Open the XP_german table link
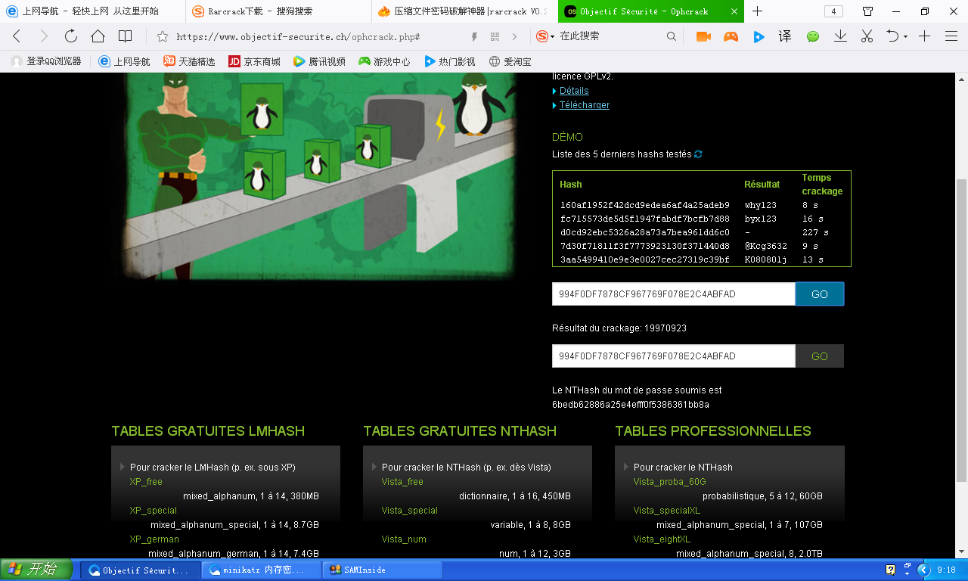The width and height of the screenshot is (968, 581). click(x=154, y=539)
